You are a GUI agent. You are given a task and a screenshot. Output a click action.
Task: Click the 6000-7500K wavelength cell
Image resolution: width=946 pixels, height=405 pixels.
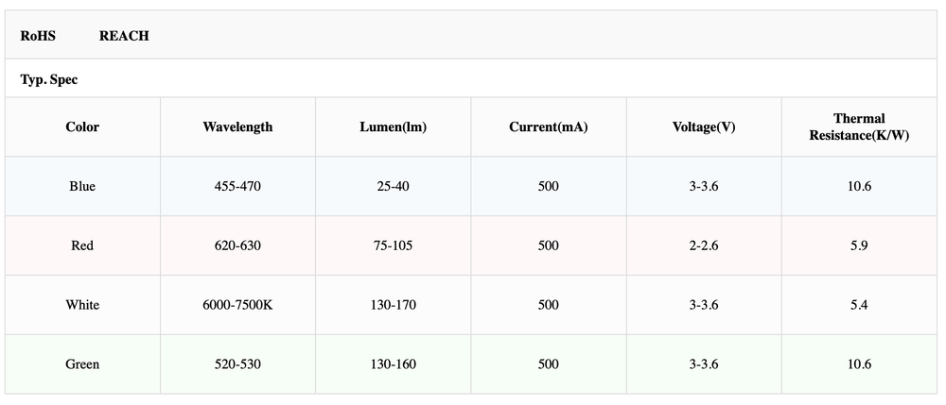coord(237,305)
